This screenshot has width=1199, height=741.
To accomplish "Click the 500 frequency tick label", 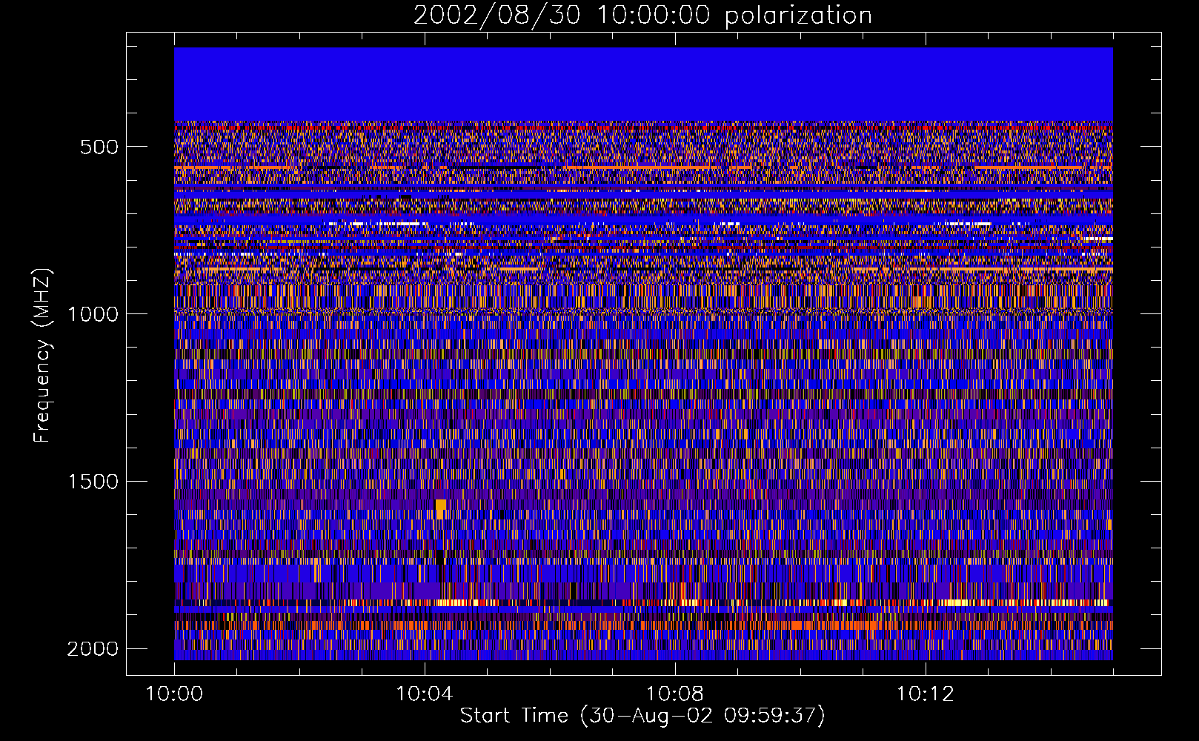I will coord(99,147).
